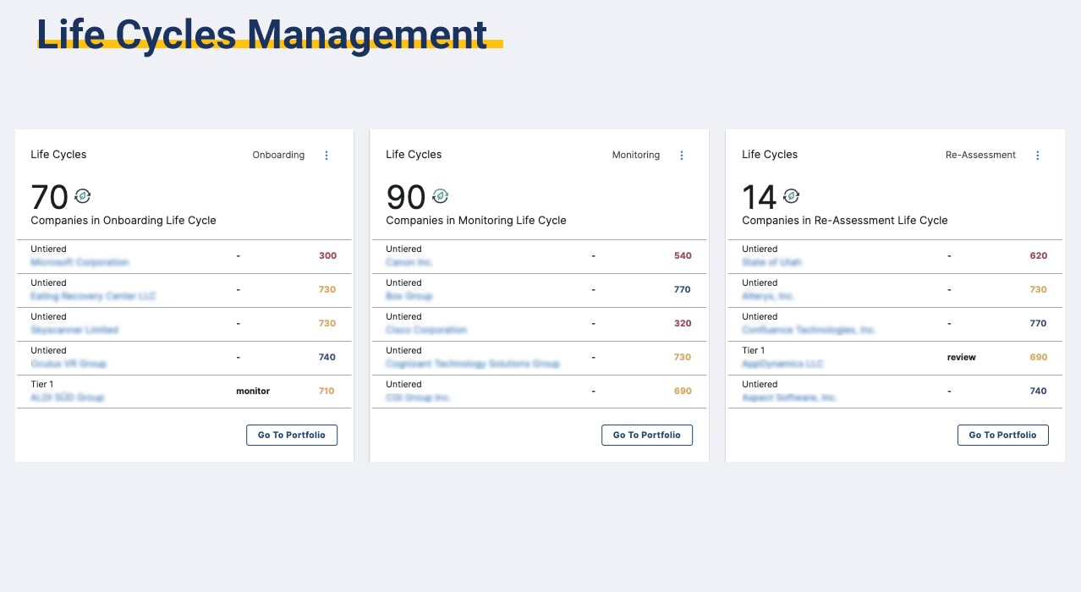Go to Portfolio from the Monitoring card
This screenshot has height=592, width=1081.
tap(647, 435)
